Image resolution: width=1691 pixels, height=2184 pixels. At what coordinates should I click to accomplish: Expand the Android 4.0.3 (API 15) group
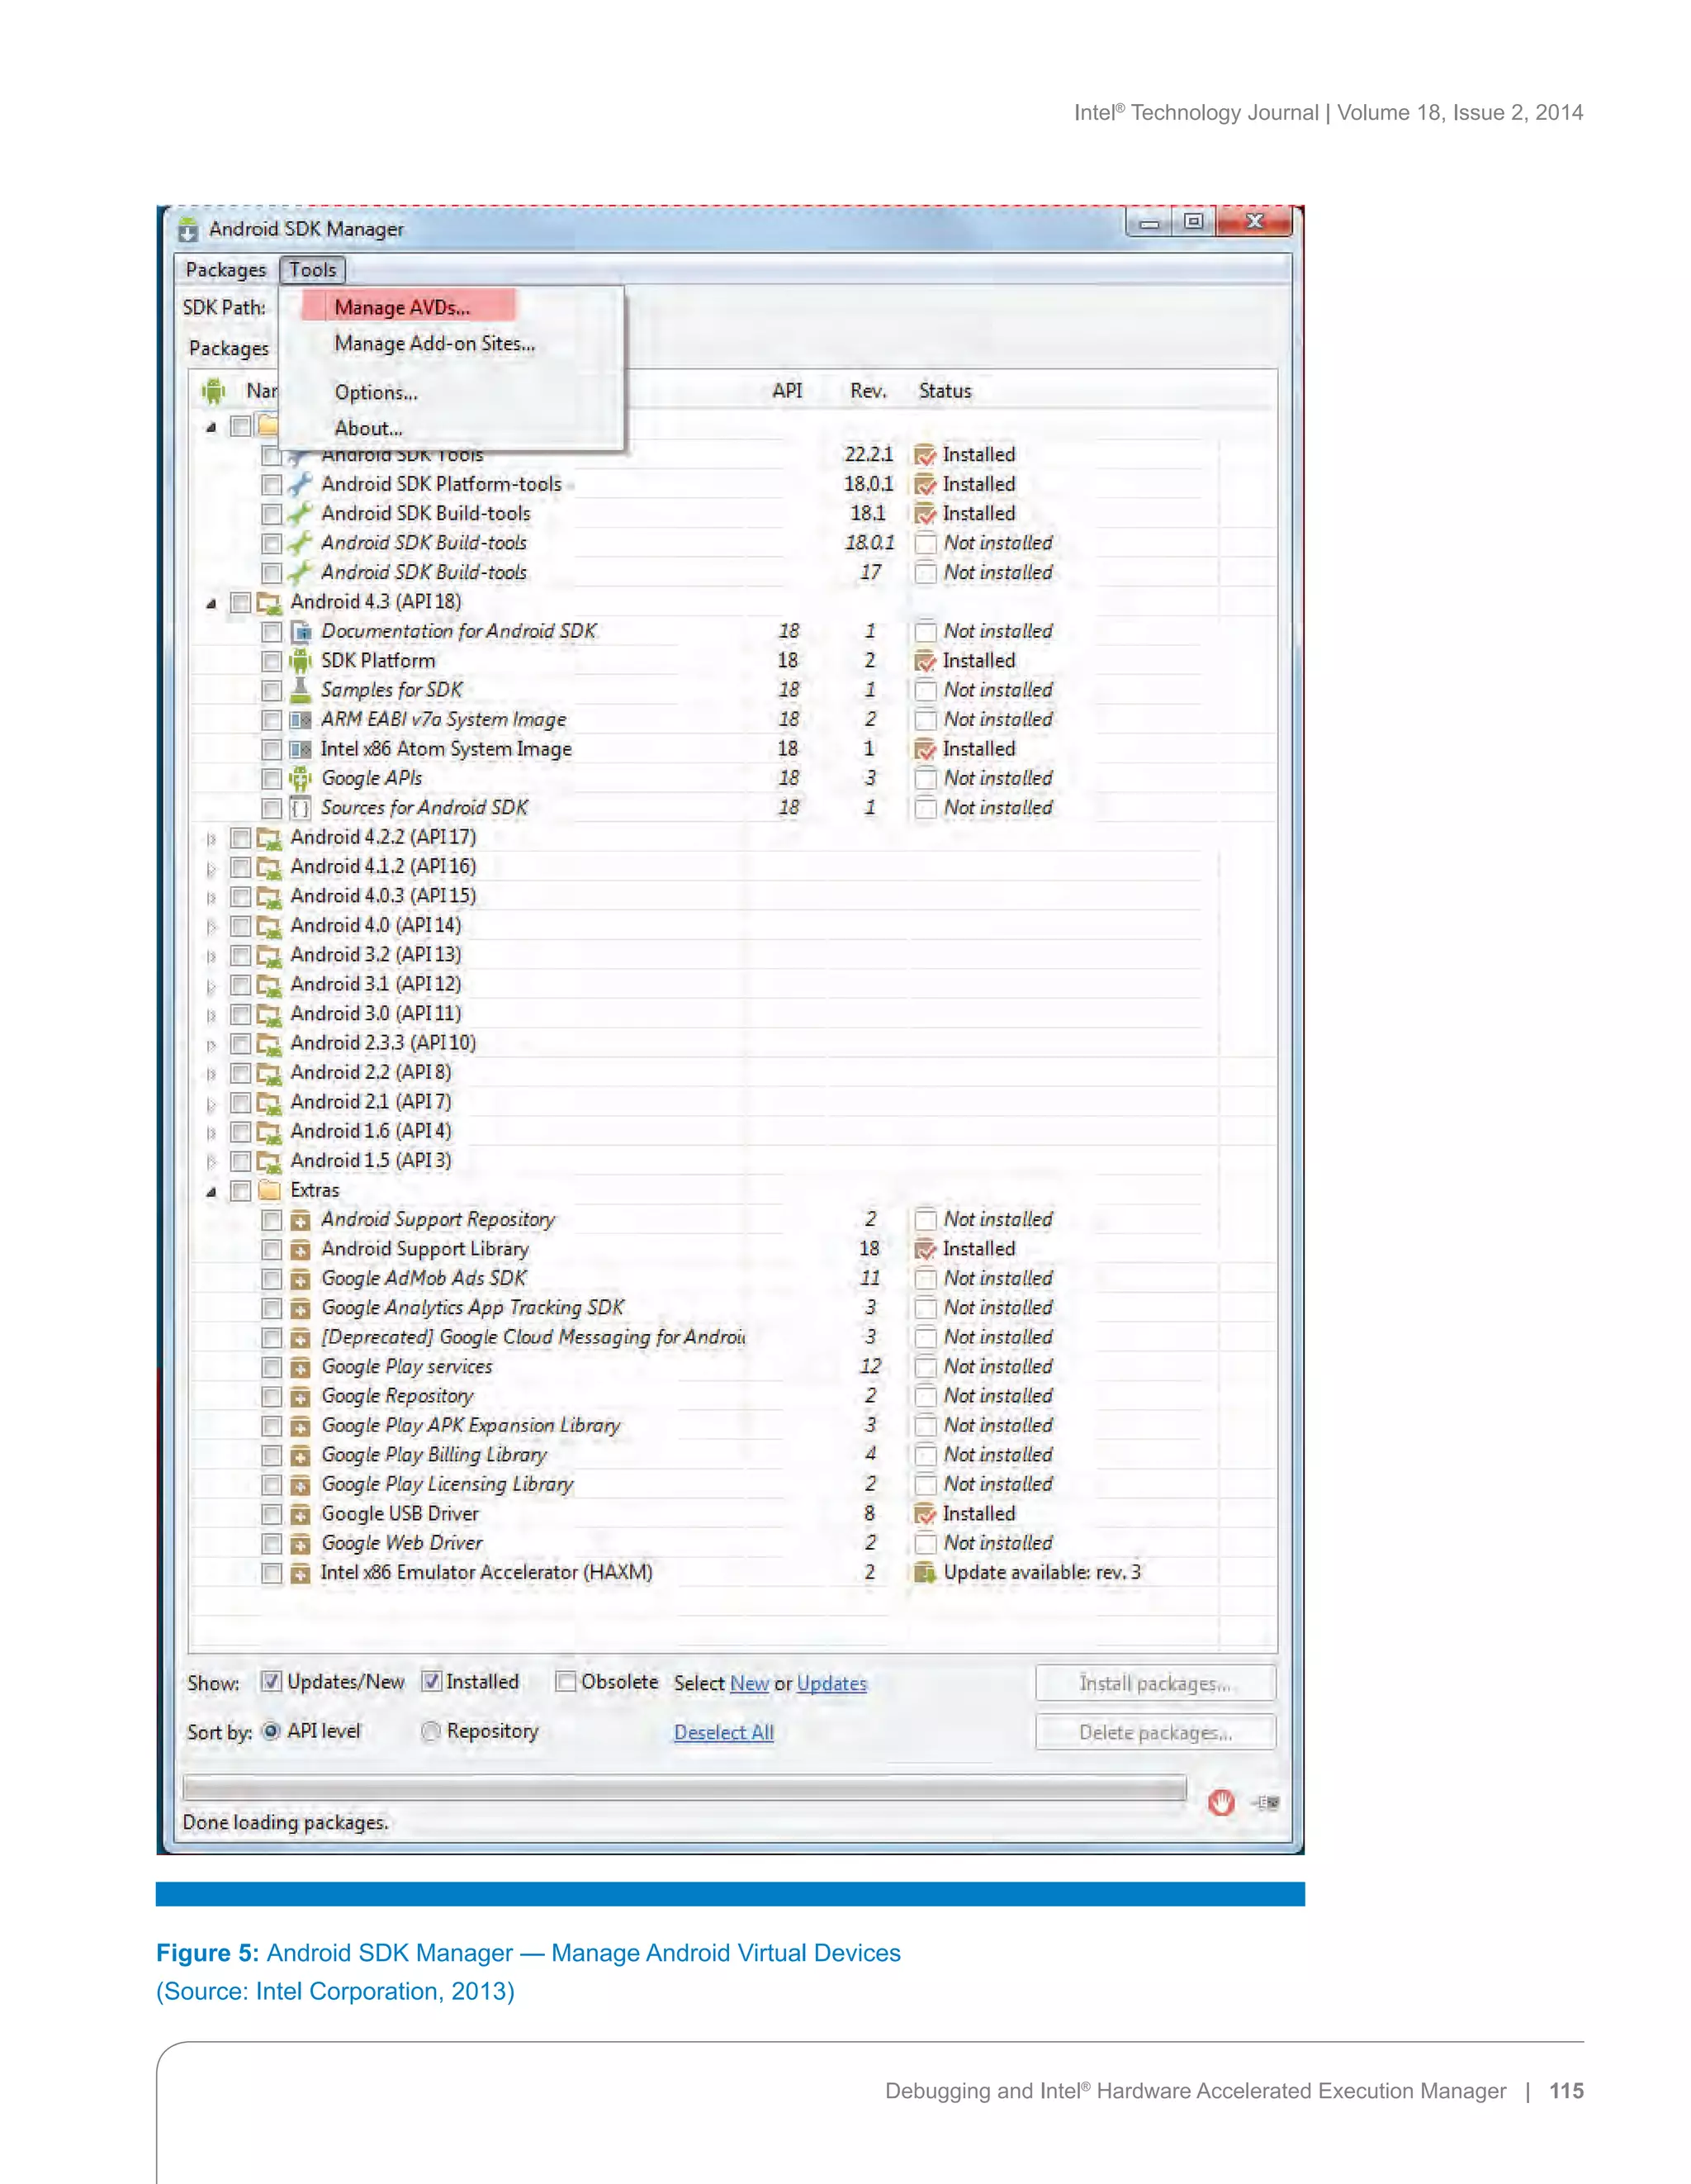click(211, 897)
